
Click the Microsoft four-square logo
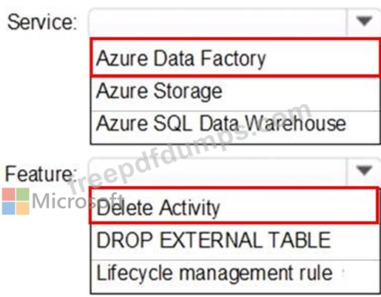coord(16,201)
